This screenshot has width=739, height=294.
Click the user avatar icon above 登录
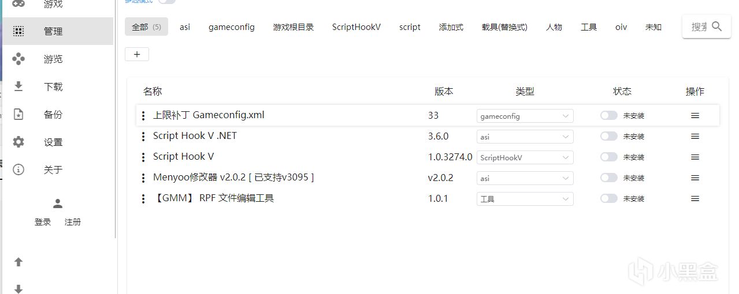[x=58, y=203]
